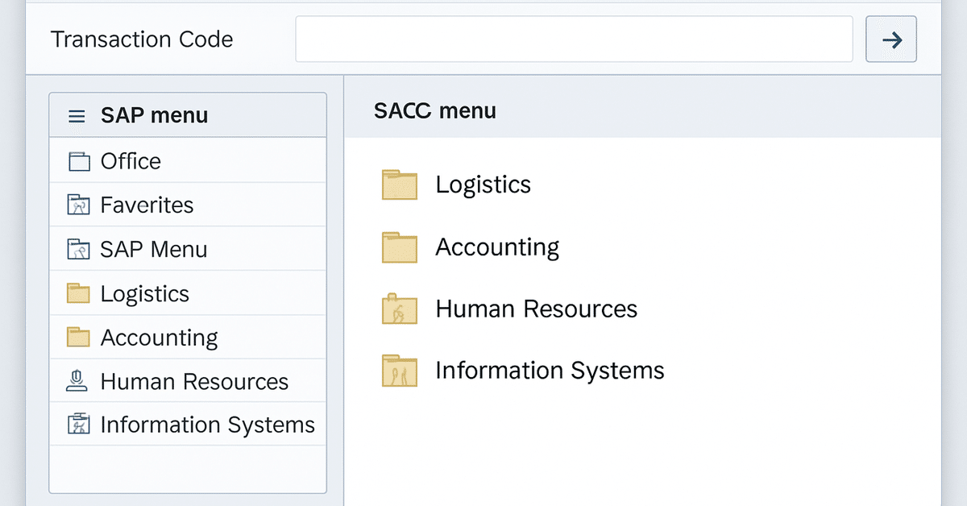Click the Information Systems clipboard icon
The image size is (967, 506).
pyautogui.click(x=79, y=425)
